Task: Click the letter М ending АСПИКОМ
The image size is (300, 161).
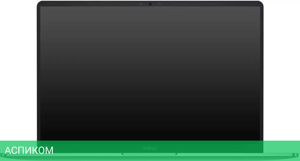Action: click(49, 150)
